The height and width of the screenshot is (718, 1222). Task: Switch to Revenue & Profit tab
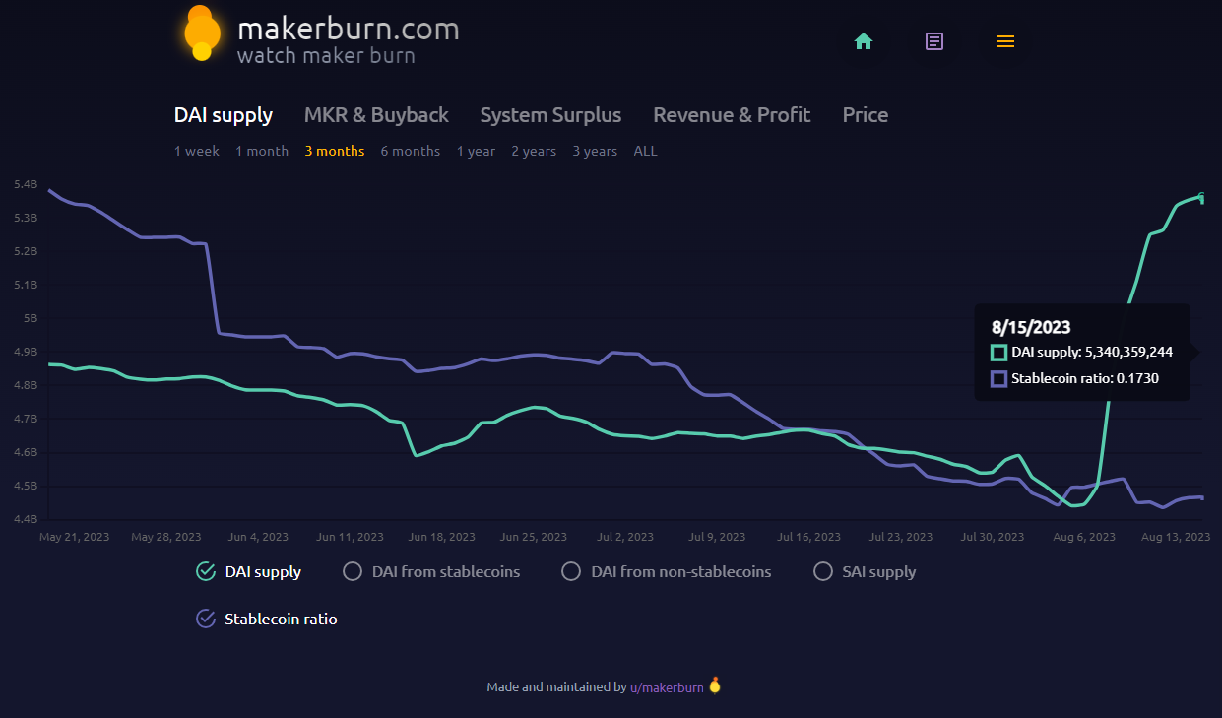pos(732,115)
